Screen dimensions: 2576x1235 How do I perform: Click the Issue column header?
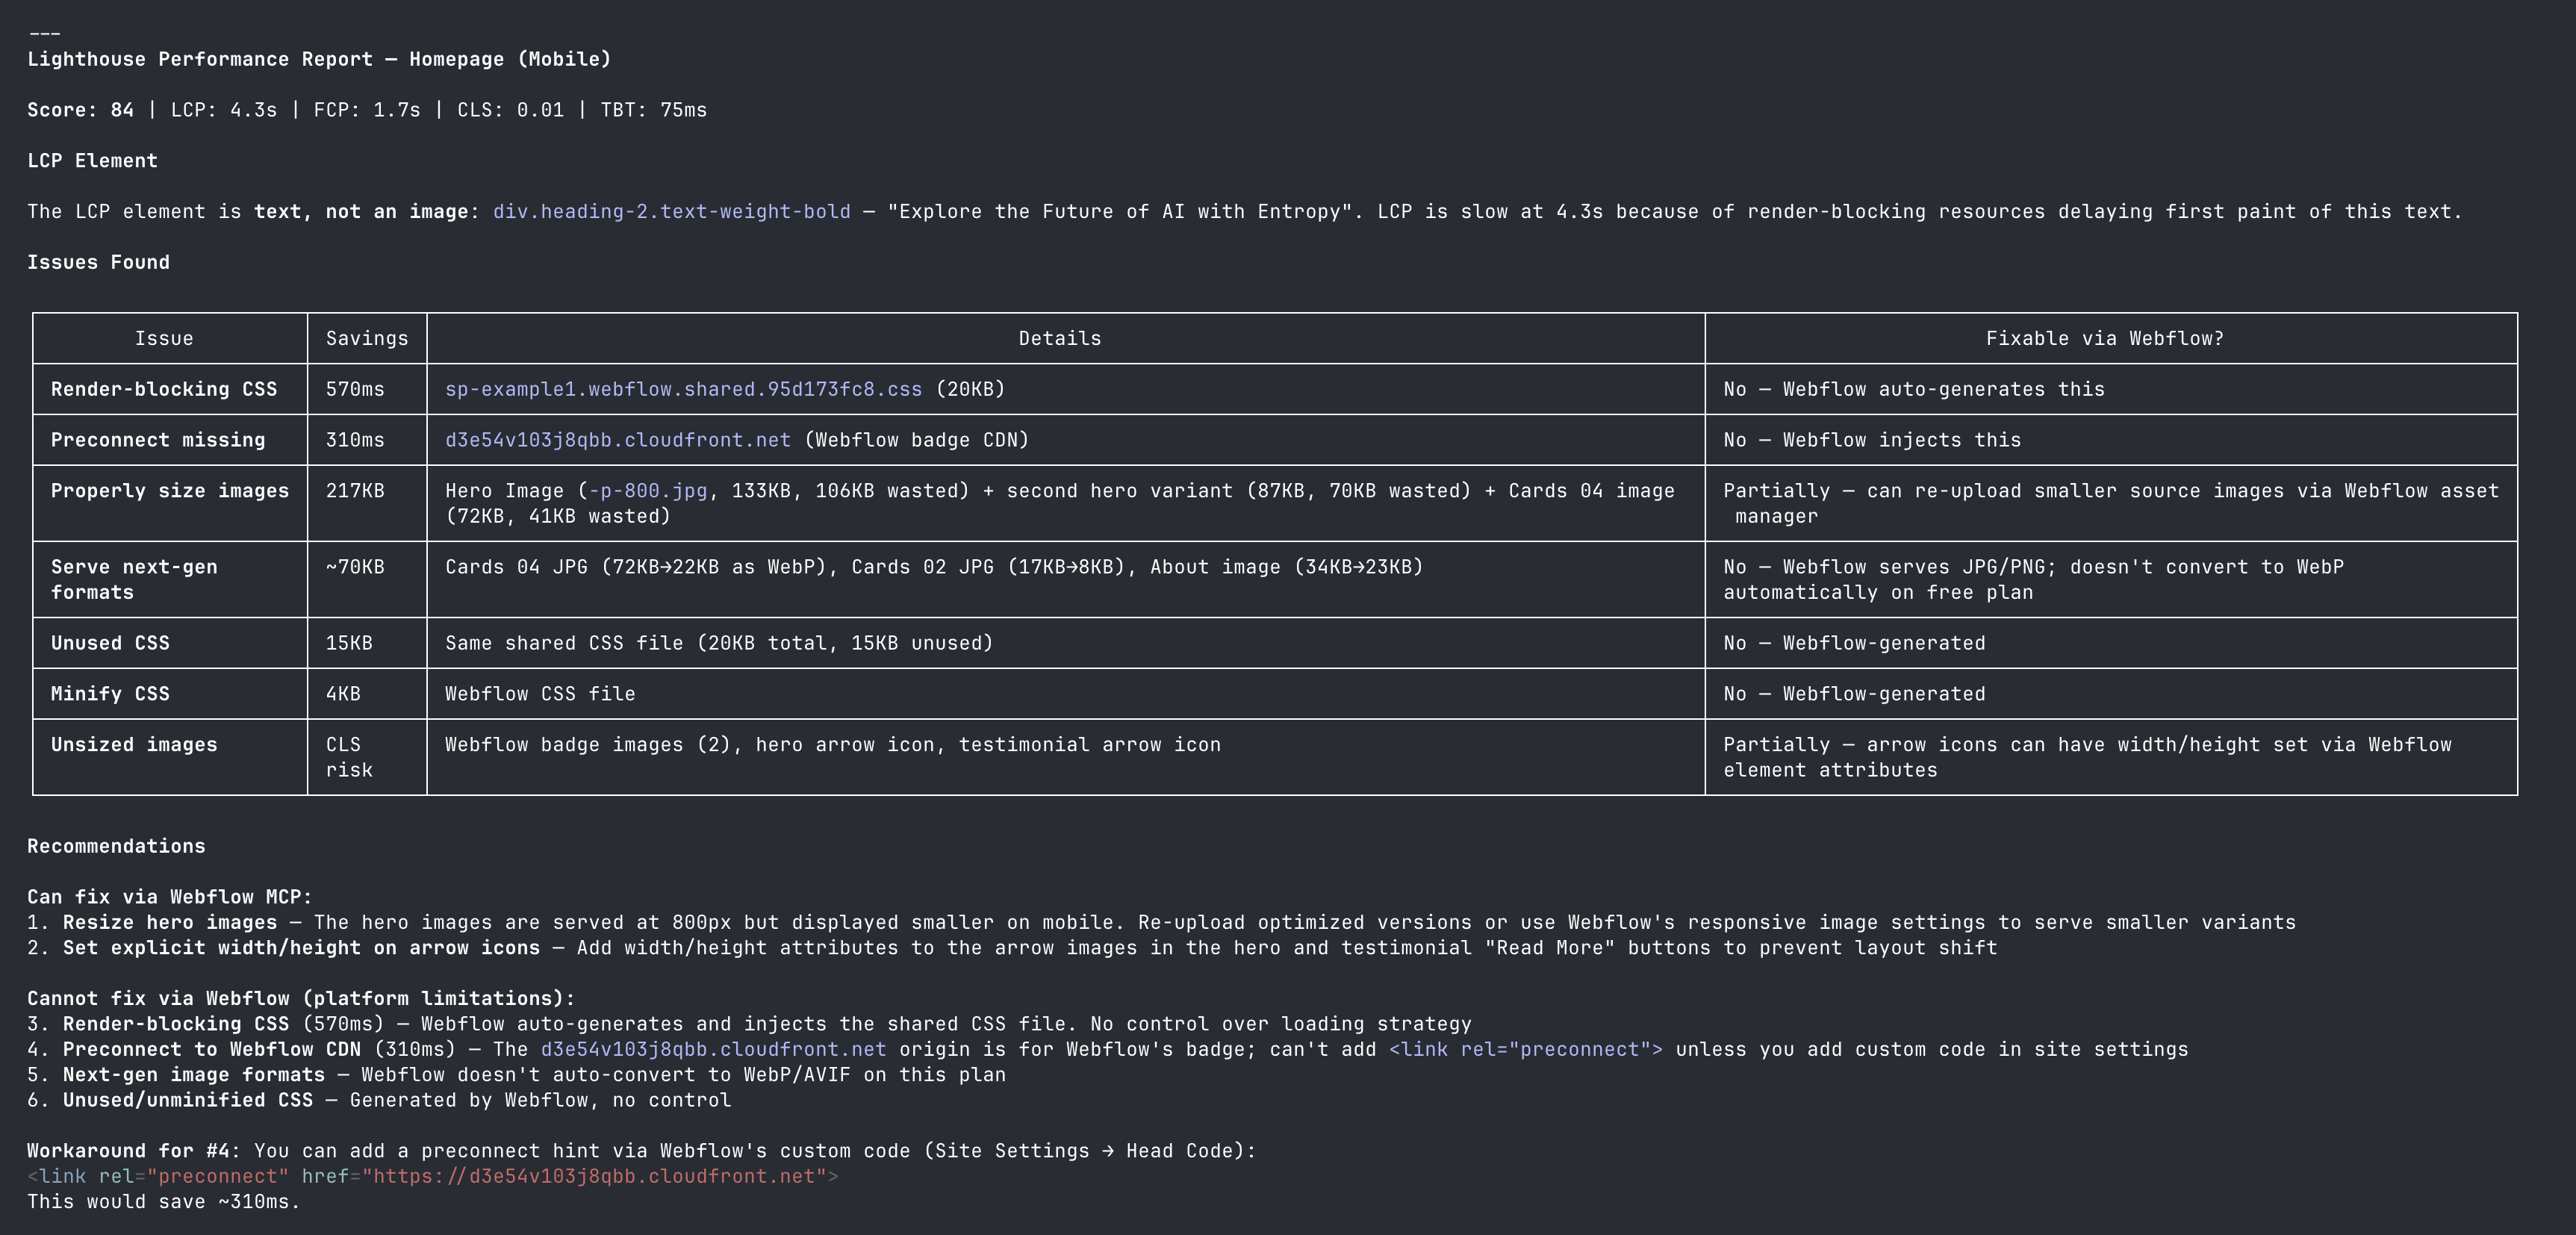click(166, 338)
